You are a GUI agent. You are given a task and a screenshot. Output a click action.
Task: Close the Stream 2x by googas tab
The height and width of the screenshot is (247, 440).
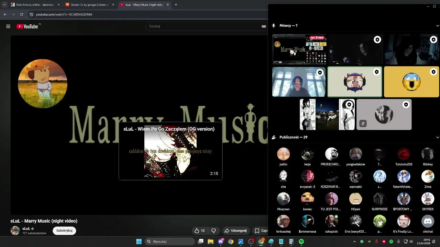pos(113,5)
